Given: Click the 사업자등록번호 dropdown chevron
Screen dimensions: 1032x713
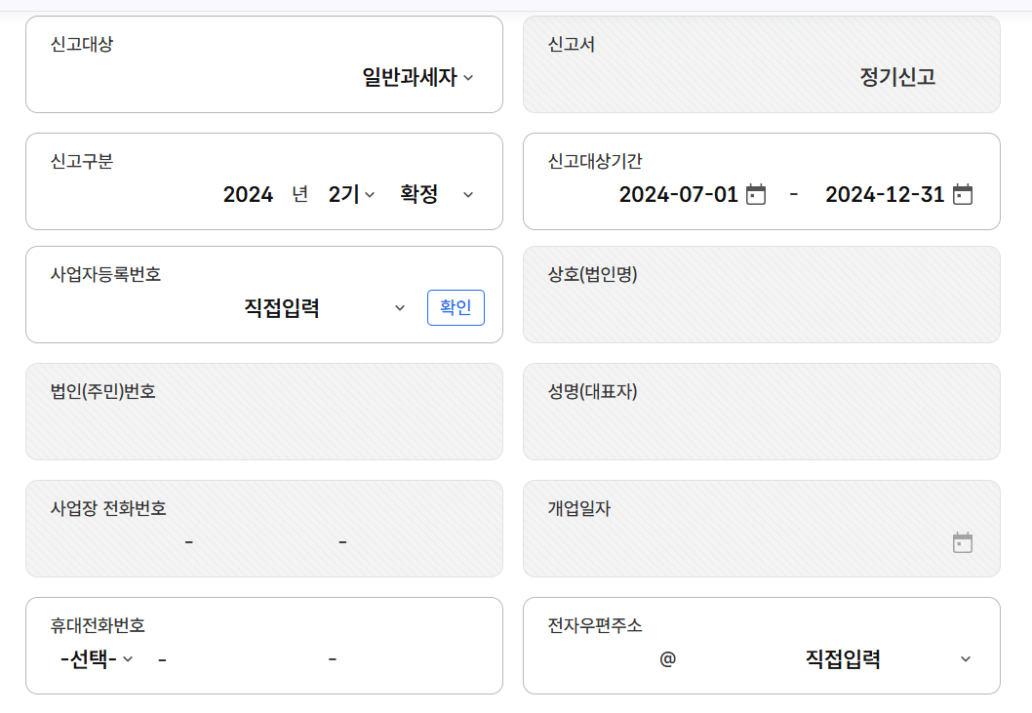Looking at the screenshot, I should (x=400, y=307).
